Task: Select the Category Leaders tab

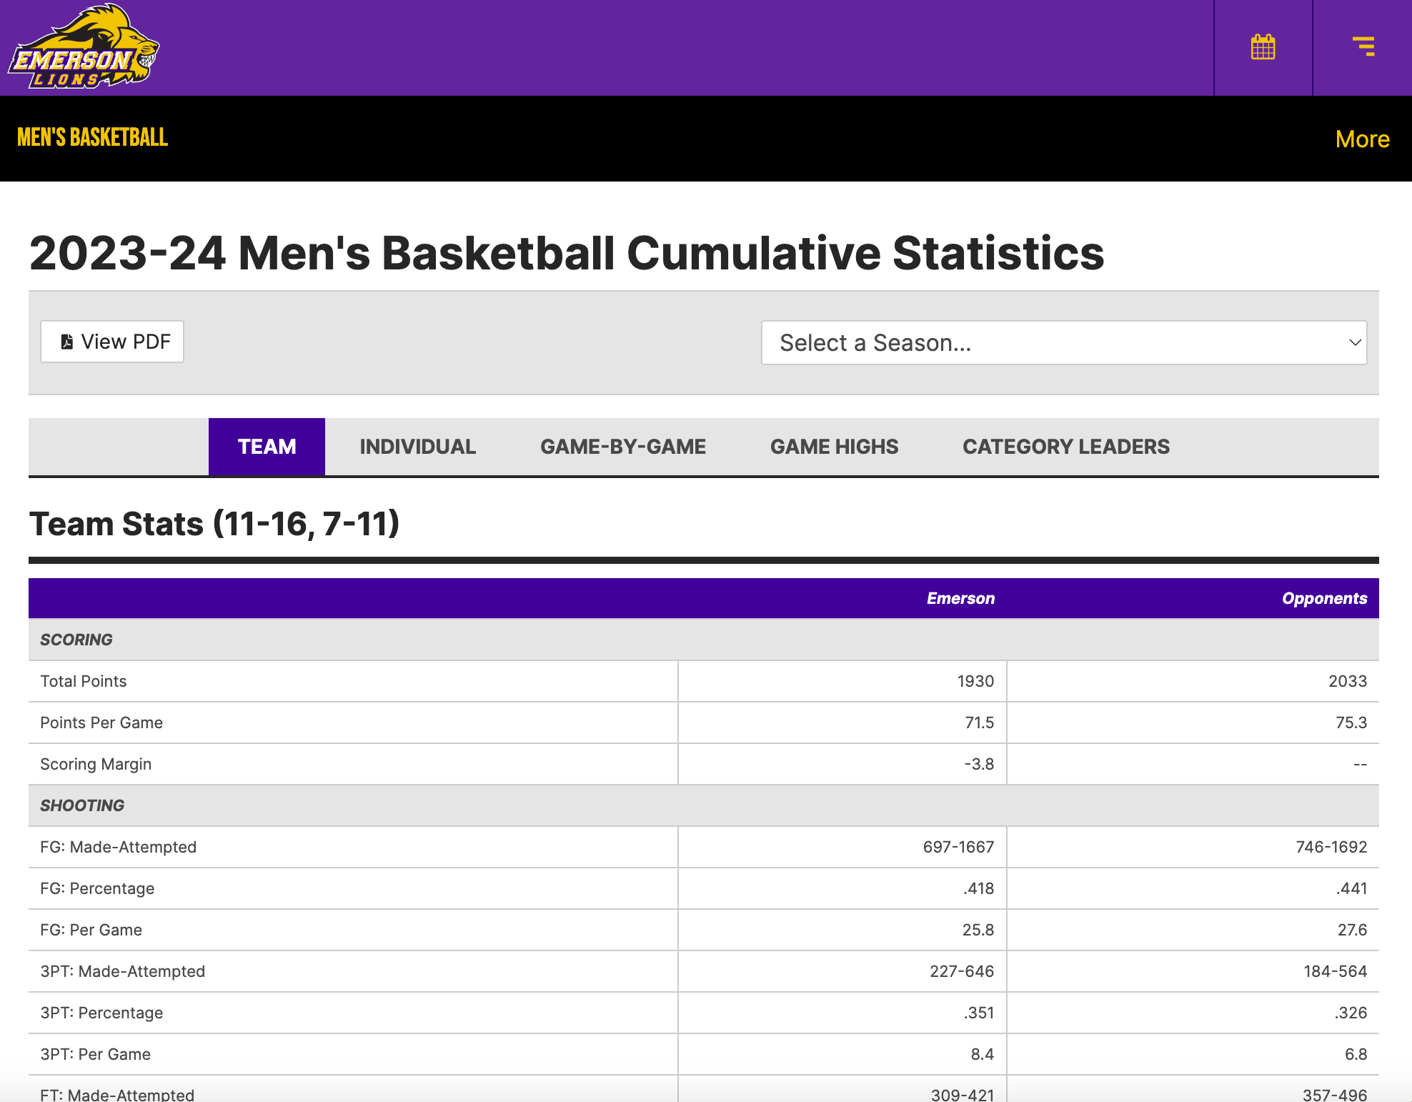Action: coord(1065,447)
